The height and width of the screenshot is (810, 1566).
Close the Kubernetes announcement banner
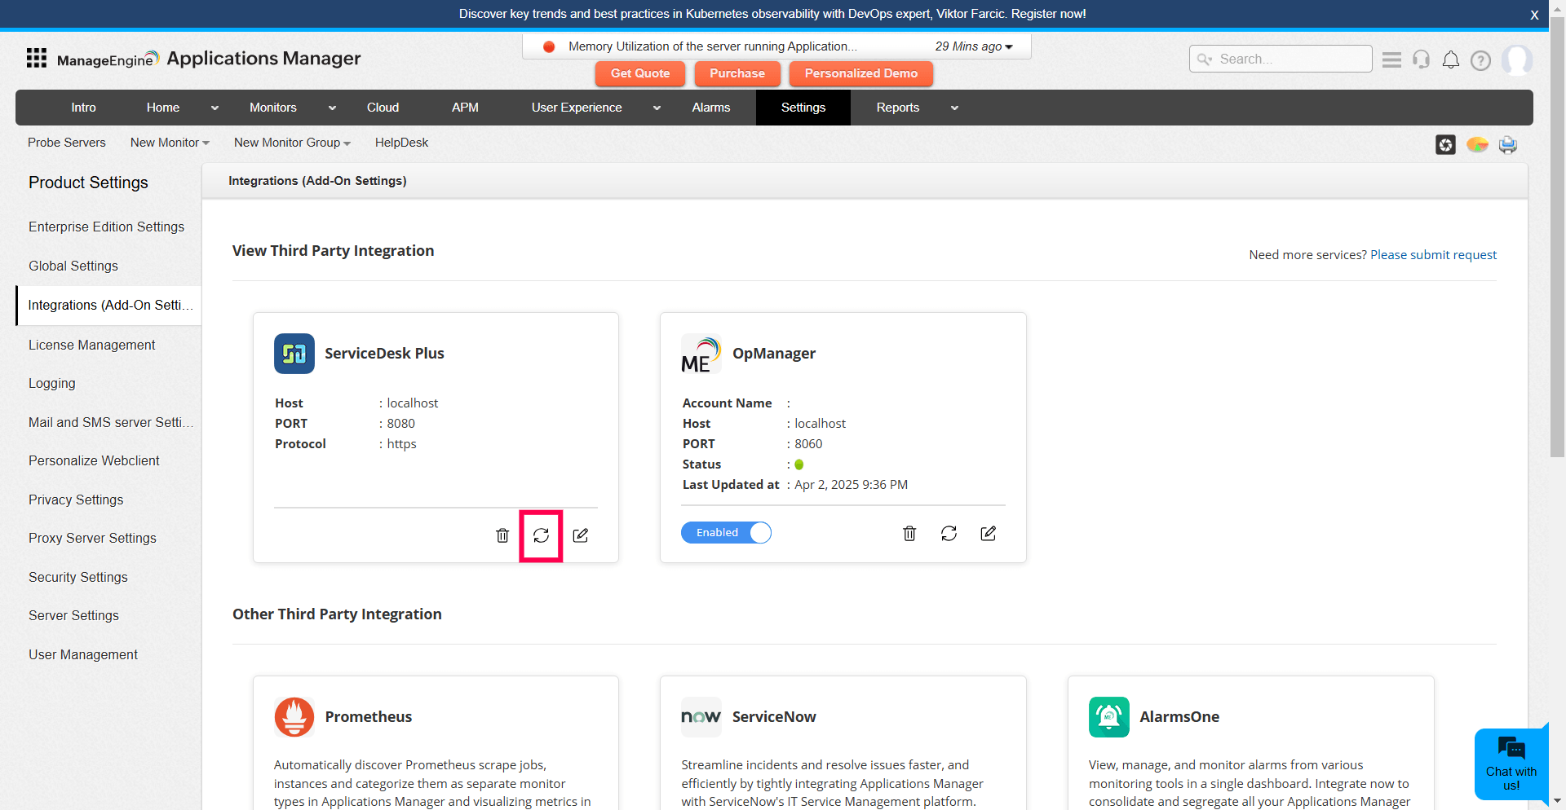tap(1534, 15)
